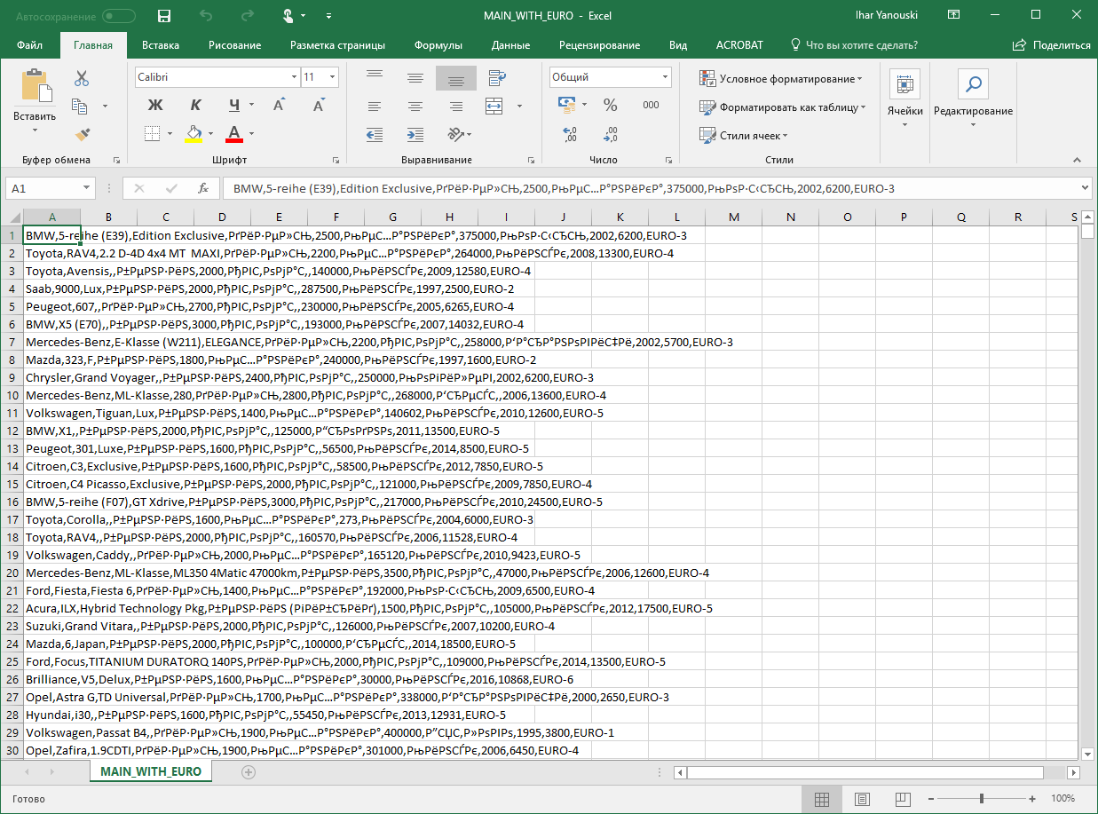Select the Format Painter brush
Screen dimensions: 1098x814
pos(82,135)
